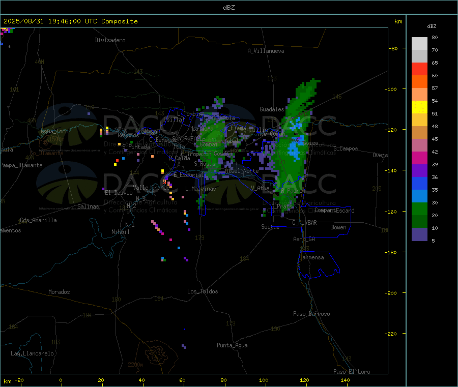458x387 pixels.
Task: Click the L_Malvinas label
Action: (201, 189)
